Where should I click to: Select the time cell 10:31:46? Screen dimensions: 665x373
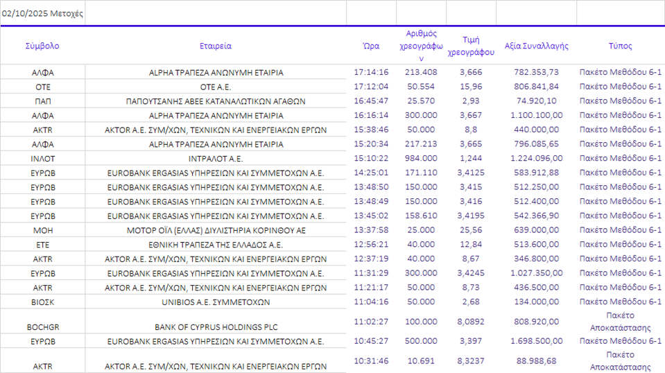(371, 361)
